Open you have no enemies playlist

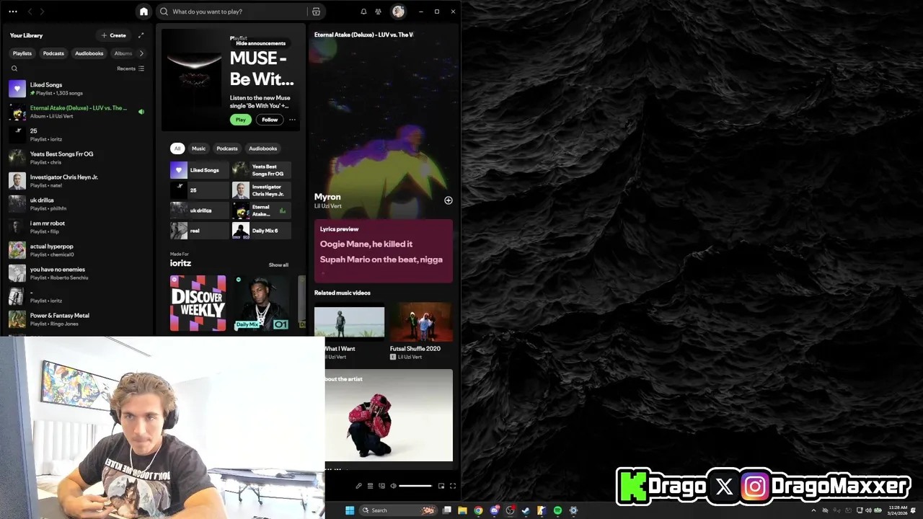76,273
